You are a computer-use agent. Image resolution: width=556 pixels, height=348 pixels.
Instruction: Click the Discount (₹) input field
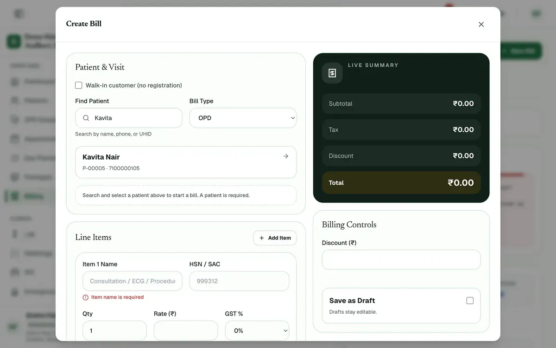coord(401,260)
